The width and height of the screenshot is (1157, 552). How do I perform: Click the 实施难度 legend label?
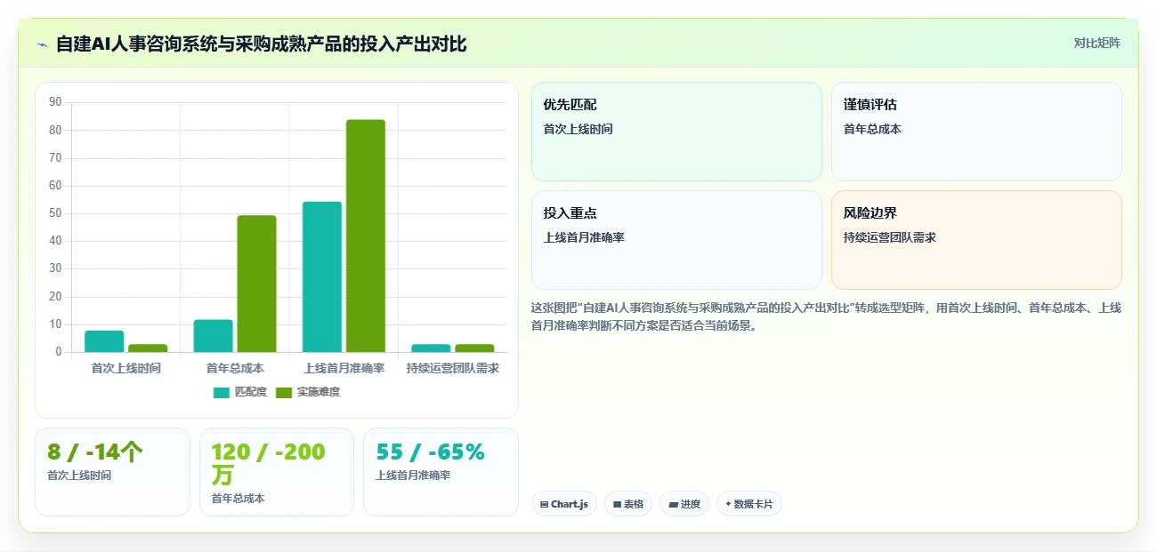(318, 392)
